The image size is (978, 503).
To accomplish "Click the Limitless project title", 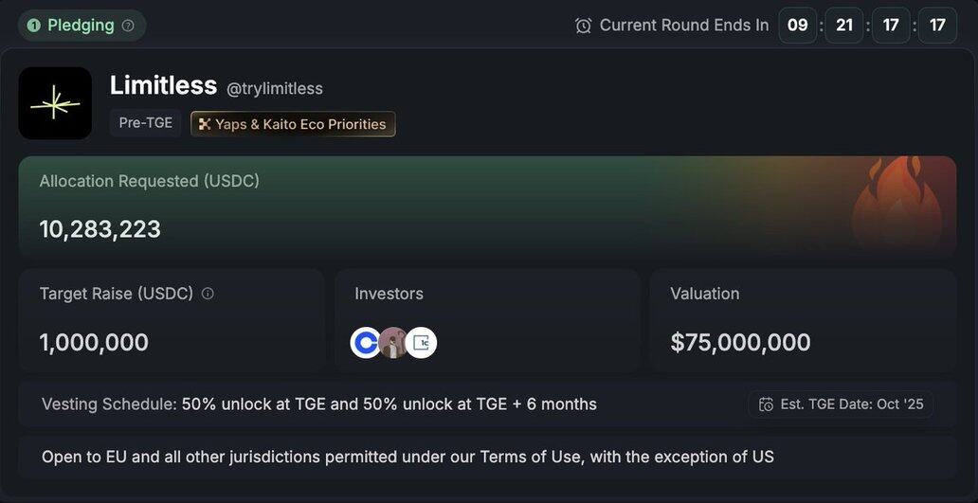I will click(163, 85).
